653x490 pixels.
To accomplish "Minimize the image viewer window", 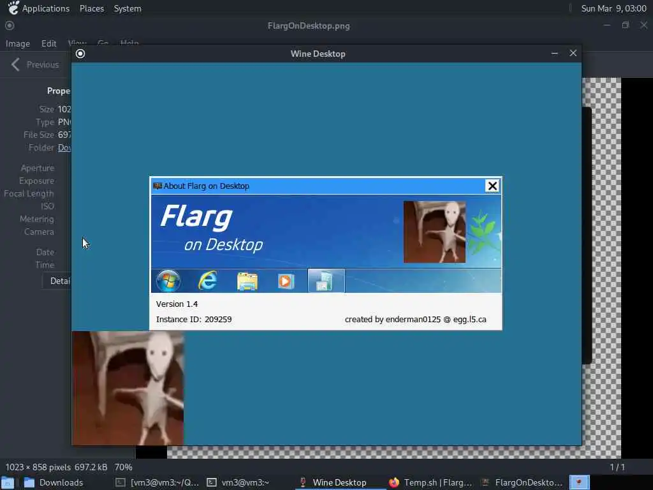I will [x=607, y=26].
